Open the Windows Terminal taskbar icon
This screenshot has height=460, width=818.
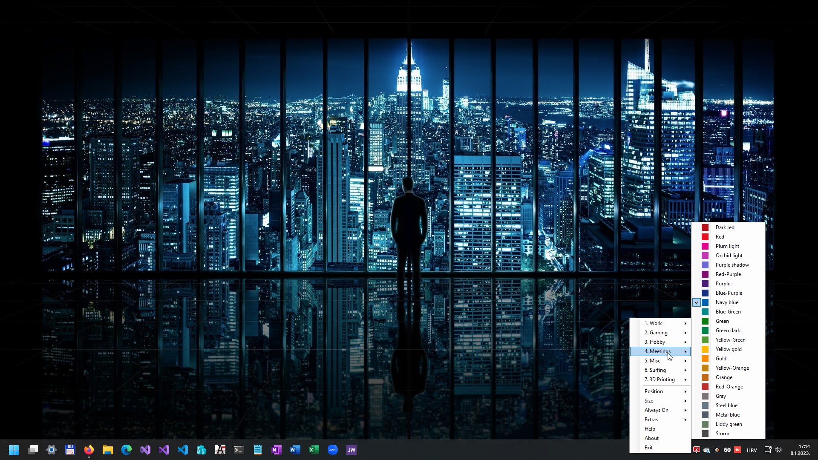pyautogui.click(x=239, y=449)
